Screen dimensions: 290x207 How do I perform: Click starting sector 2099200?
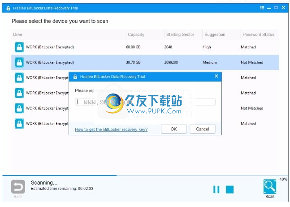[x=171, y=62]
